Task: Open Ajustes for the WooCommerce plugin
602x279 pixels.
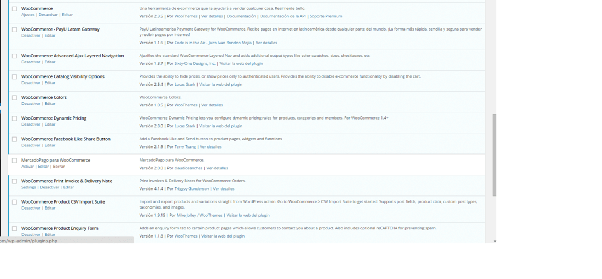Action: point(28,15)
